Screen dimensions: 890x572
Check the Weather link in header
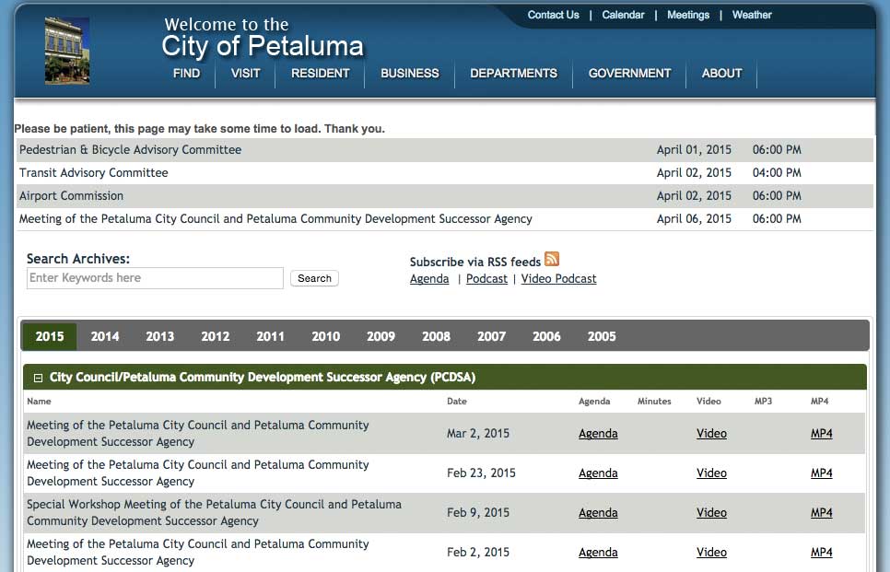tap(752, 15)
